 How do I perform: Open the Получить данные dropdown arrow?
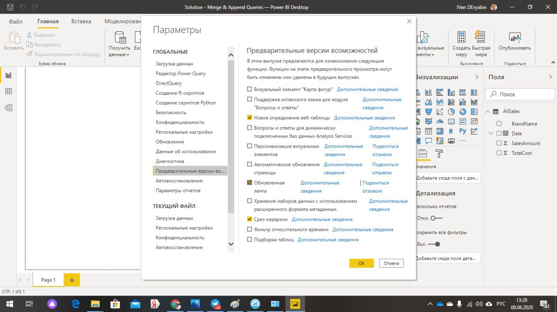tap(128, 55)
